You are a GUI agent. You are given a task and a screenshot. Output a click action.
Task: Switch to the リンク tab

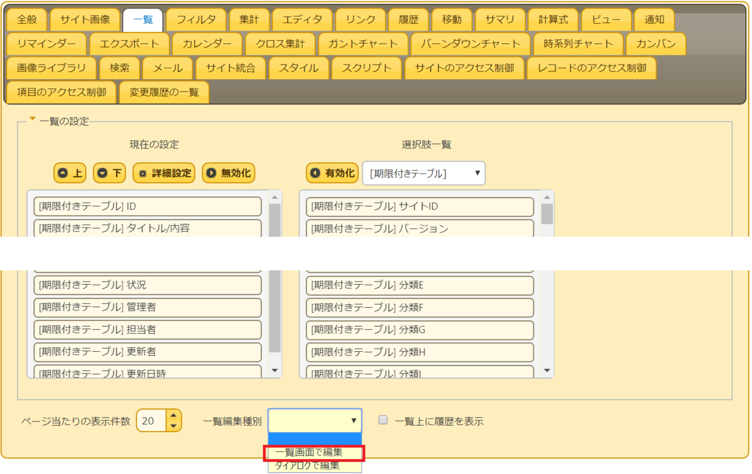coord(360,19)
